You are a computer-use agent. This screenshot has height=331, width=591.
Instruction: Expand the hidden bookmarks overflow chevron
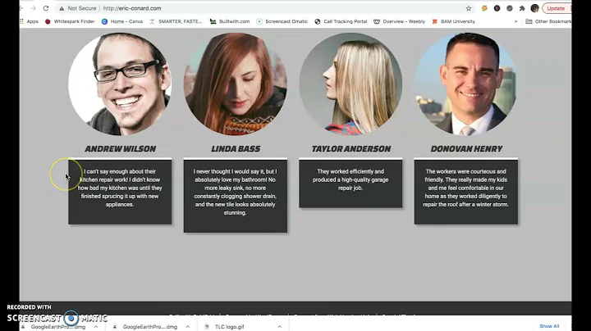516,21
